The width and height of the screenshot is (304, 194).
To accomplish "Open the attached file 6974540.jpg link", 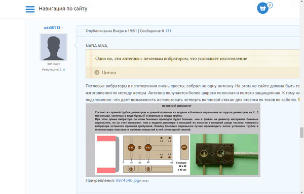I will pyautogui.click(x=127, y=180).
